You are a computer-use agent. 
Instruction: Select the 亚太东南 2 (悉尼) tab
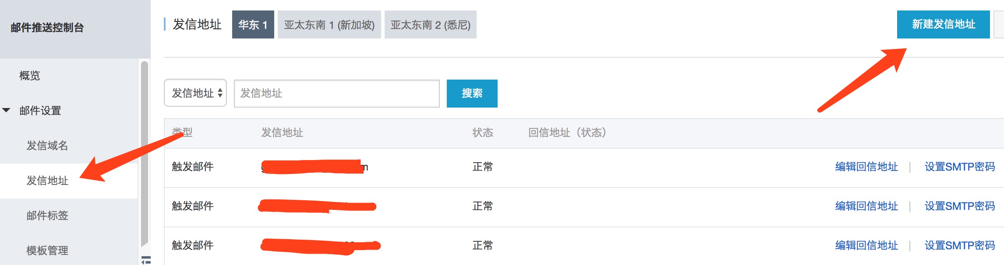click(x=430, y=25)
